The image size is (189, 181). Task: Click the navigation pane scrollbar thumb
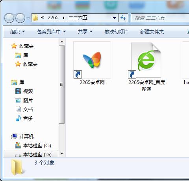point(62,84)
